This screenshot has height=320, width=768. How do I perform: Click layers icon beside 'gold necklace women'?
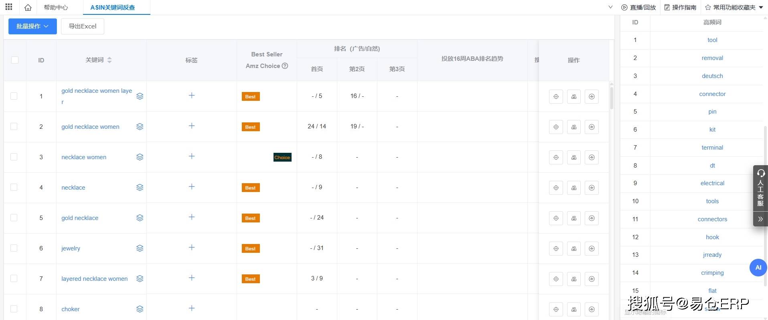coord(140,127)
